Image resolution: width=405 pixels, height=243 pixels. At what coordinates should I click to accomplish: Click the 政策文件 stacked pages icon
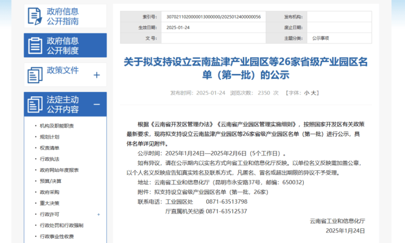click(x=35, y=74)
